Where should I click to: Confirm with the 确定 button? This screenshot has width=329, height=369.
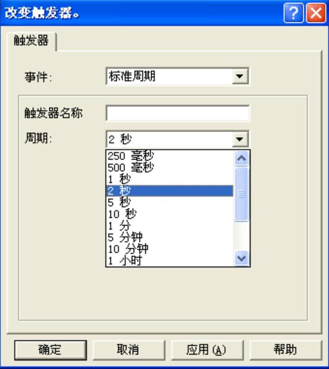coord(50,350)
